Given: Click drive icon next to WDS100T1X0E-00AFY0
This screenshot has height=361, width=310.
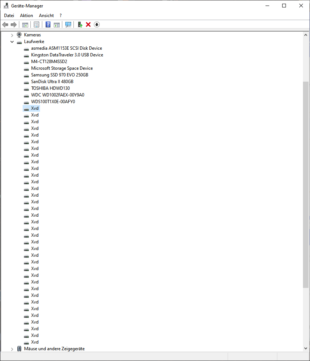Looking at the screenshot, I should [x=26, y=102].
